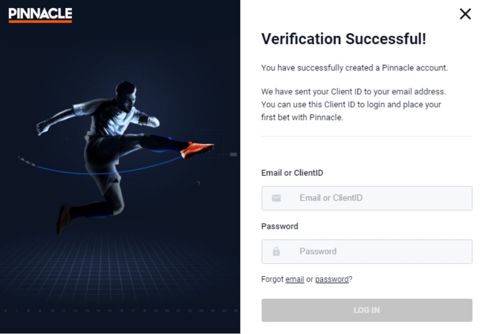Click the number scale at the image bottom

120,311
